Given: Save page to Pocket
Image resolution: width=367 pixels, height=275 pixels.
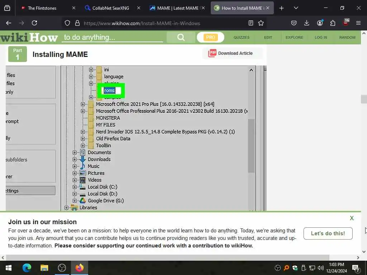Looking at the screenshot, I should point(294,23).
